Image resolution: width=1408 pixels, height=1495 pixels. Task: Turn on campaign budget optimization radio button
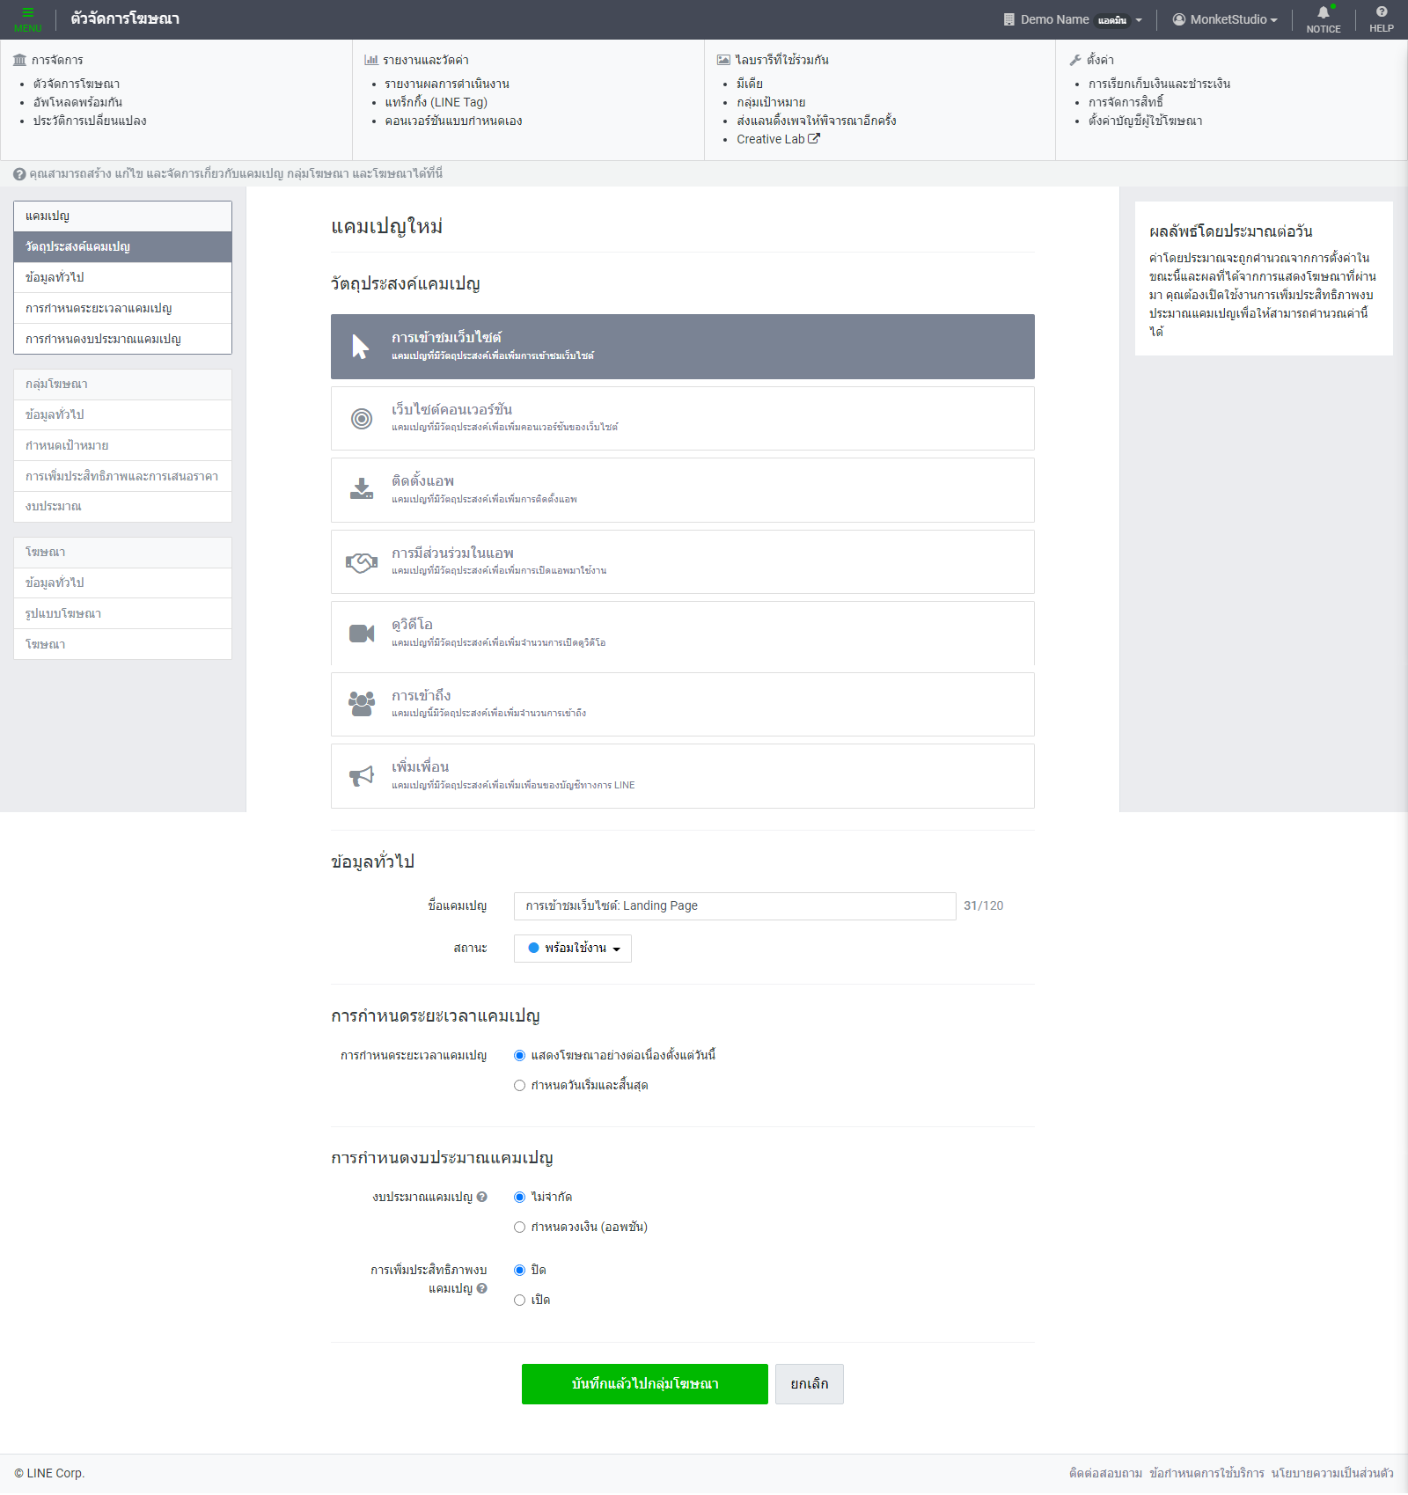pyautogui.click(x=520, y=1301)
